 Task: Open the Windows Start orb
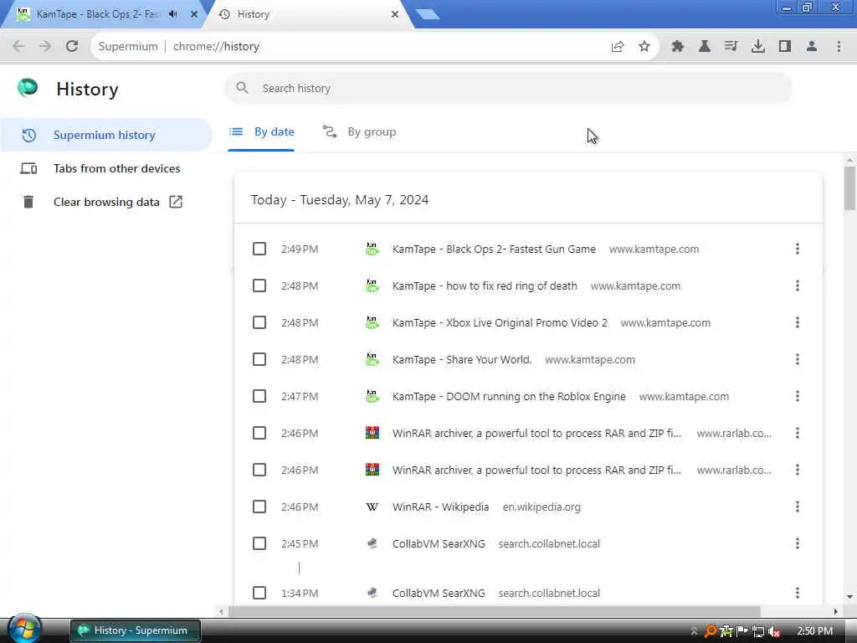tap(24, 629)
